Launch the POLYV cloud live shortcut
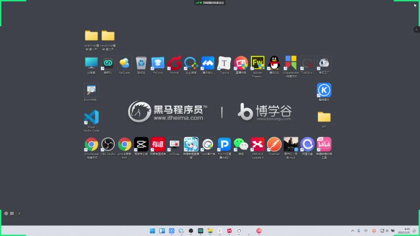Image resolution: width=420 pixels, height=236 pixels. [x=224, y=145]
